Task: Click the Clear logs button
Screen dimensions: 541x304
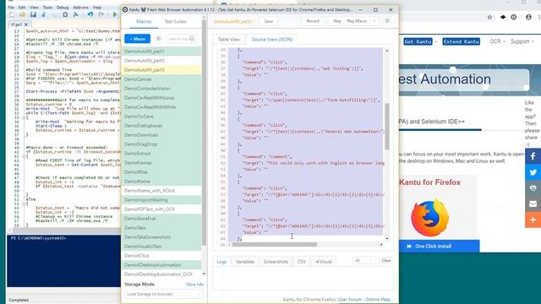Action: click(x=386, y=261)
